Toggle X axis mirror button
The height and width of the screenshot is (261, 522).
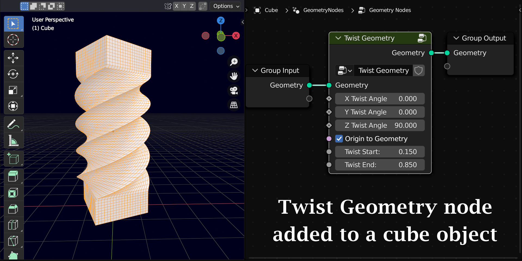177,6
